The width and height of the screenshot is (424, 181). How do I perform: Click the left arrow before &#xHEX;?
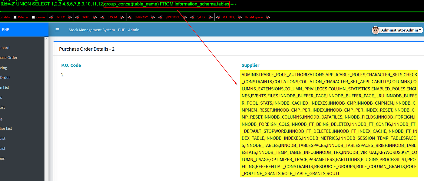pos(218,17)
